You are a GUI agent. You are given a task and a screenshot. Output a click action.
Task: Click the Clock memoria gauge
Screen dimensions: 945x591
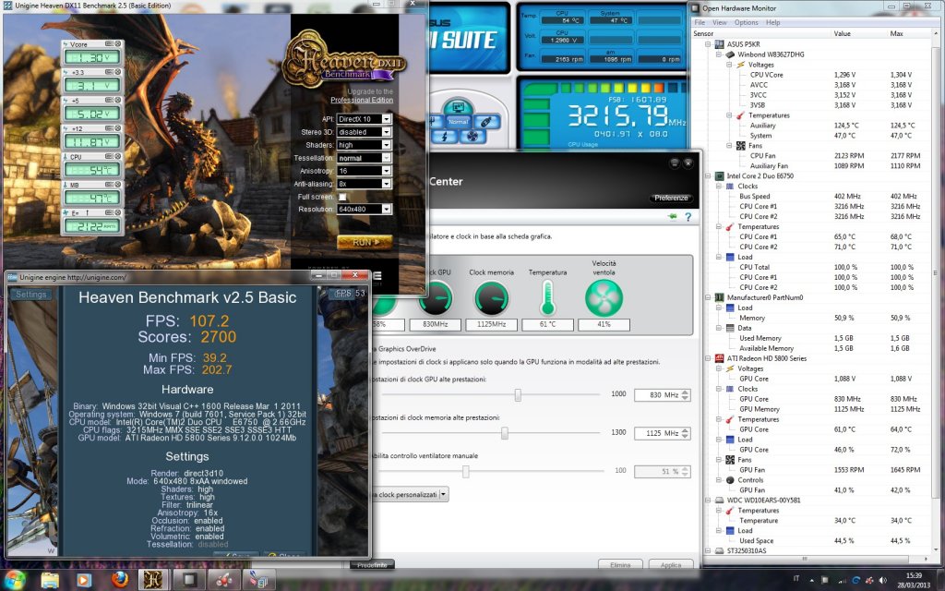click(491, 299)
